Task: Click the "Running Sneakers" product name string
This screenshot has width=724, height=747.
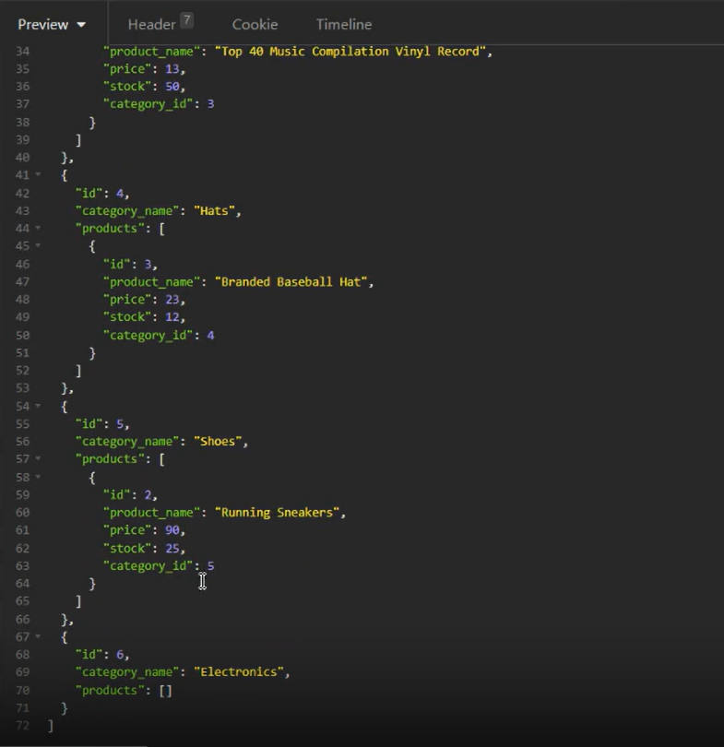Action: pos(279,513)
